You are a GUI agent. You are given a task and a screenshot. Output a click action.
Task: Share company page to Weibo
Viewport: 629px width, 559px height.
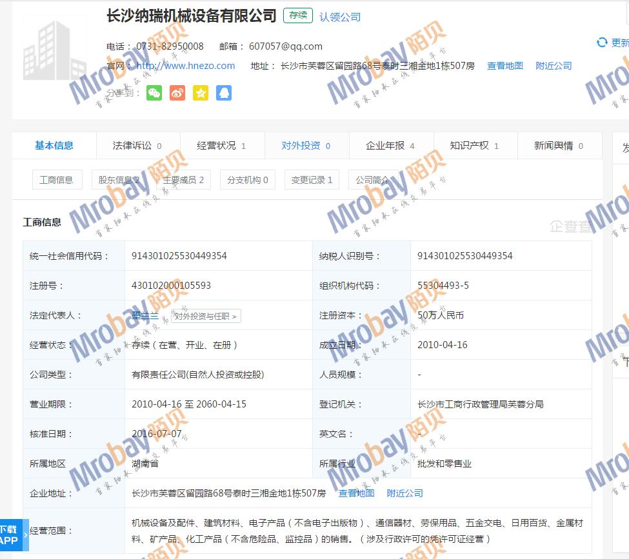(177, 93)
